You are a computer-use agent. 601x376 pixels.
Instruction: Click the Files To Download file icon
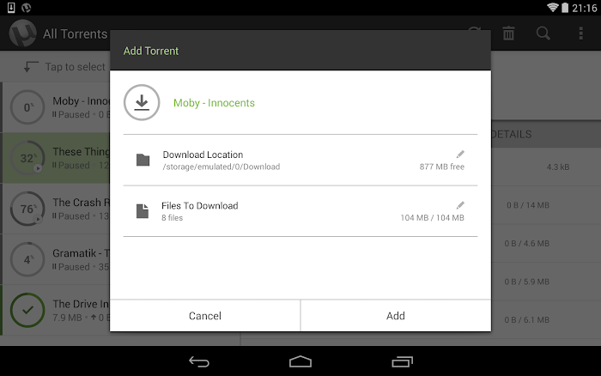click(x=143, y=211)
